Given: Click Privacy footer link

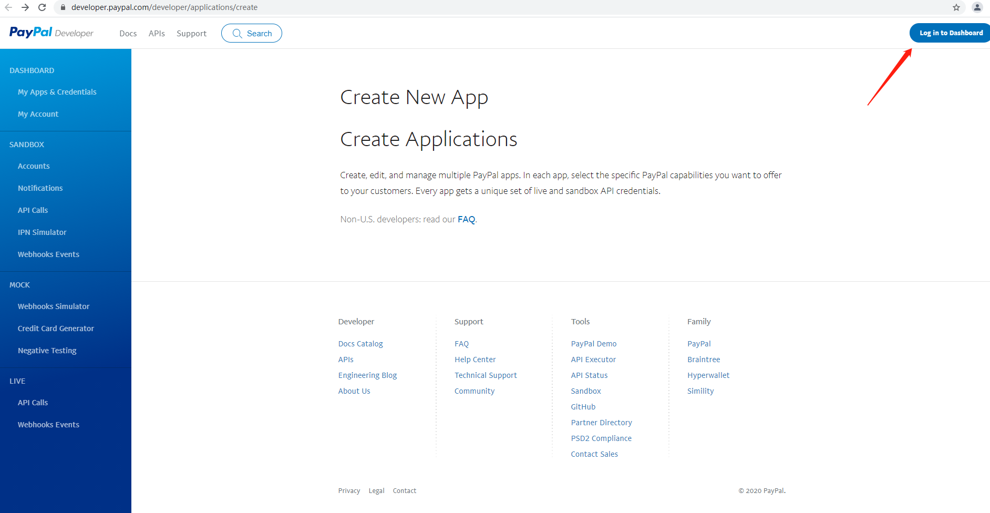Looking at the screenshot, I should 349,491.
